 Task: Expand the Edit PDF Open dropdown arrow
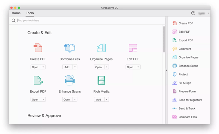(138, 67)
